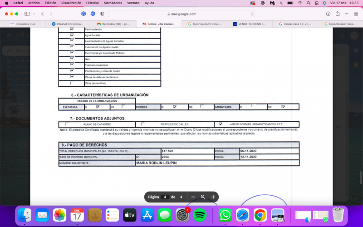Toggle the Telecomunicaciones checkbox
Viewport: 363px width, 227px height.
pos(72,64)
